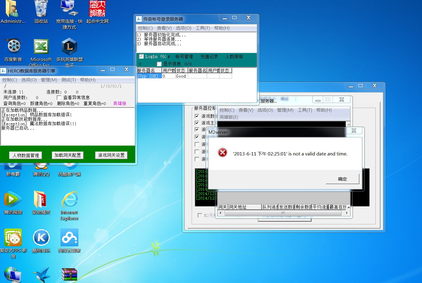
Task: Open the WinRAR books desktop icon
Action: point(69,275)
